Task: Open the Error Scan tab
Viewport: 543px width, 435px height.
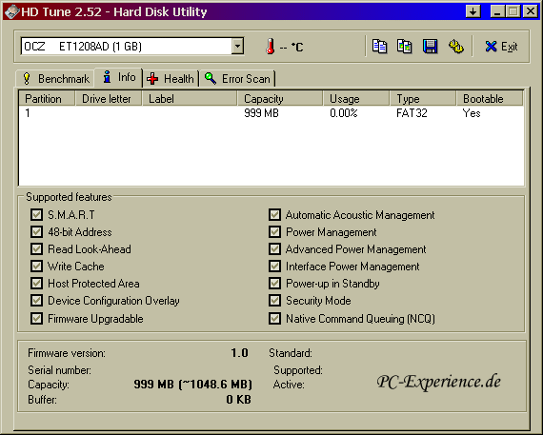Action: pyautogui.click(x=237, y=79)
